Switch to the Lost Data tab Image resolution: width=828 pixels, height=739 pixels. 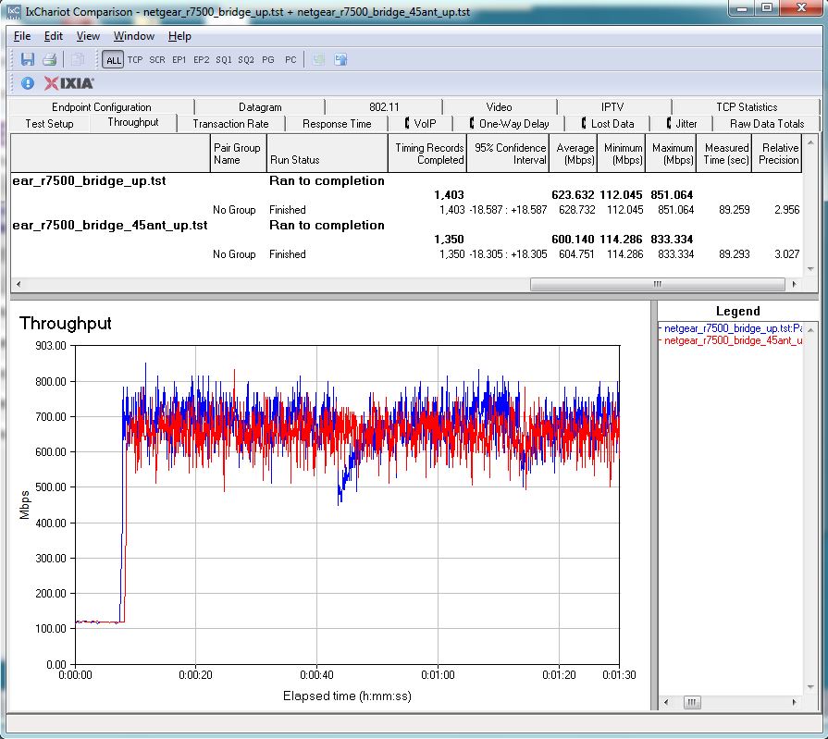tap(608, 124)
